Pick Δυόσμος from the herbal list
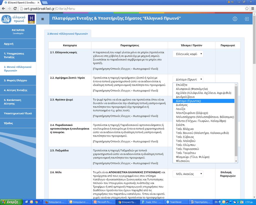 click(x=203, y=105)
